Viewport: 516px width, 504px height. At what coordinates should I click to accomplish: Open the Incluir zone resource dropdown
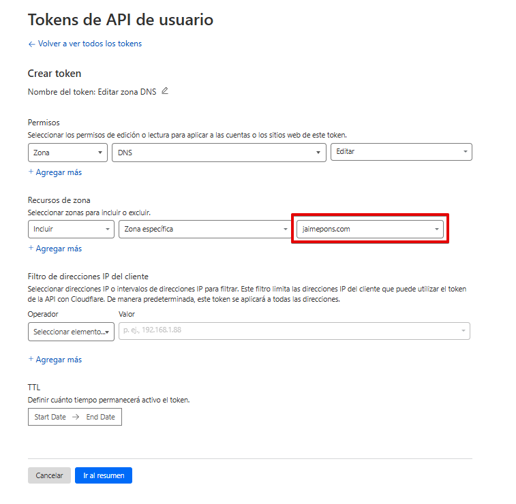[x=71, y=230]
